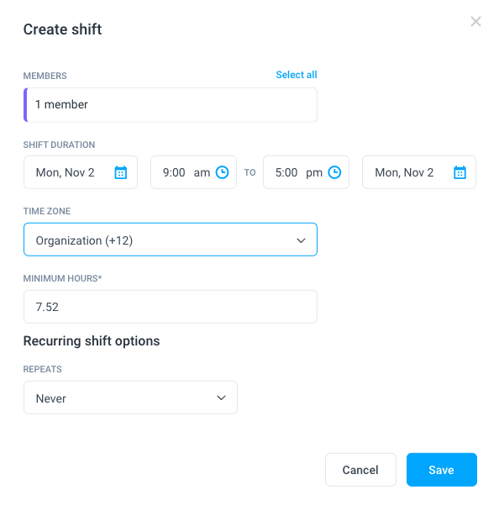This screenshot has width=499, height=506.
Task: Toggle the pm meridiem of end time
Action: pos(314,173)
